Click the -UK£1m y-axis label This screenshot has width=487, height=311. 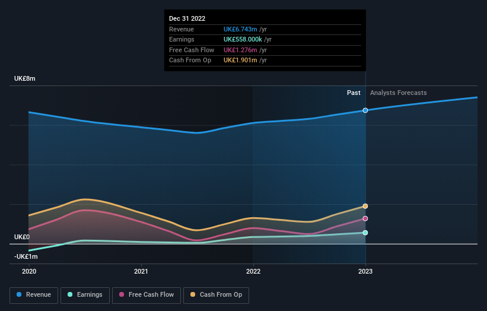pos(26,256)
